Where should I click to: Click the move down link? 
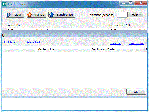pos(137,43)
